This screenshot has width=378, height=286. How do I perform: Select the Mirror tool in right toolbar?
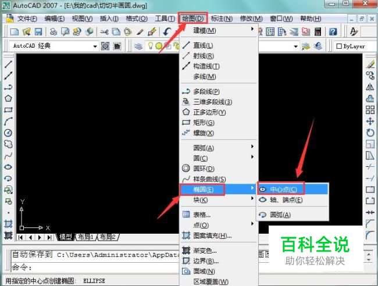click(370, 87)
